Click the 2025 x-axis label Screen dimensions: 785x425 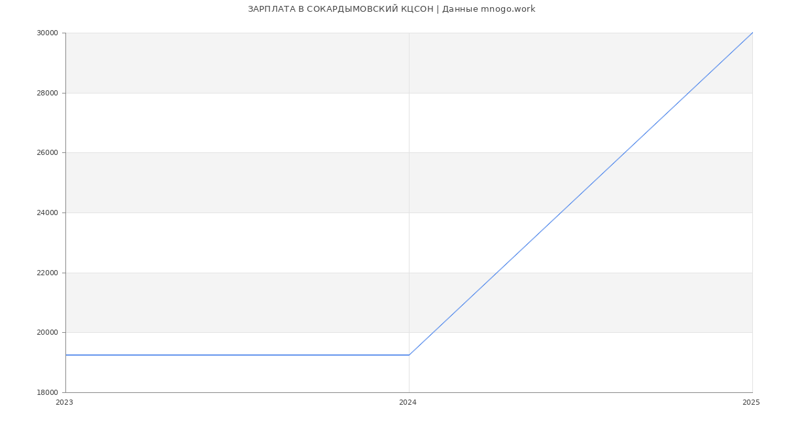point(751,403)
